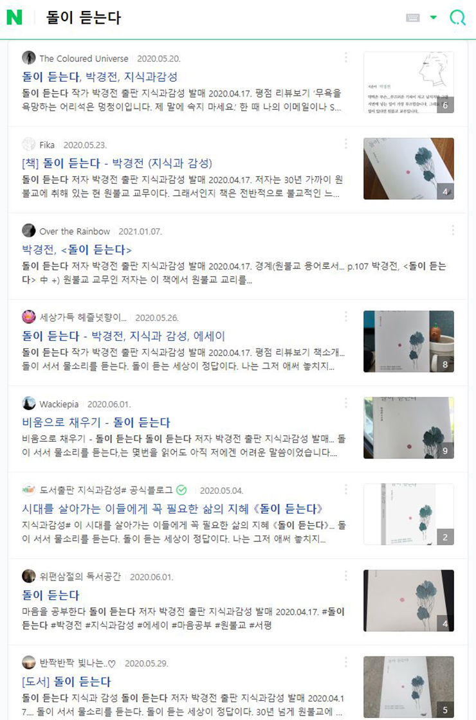
Task: Click the green Naver N logo
Action: tap(14, 17)
